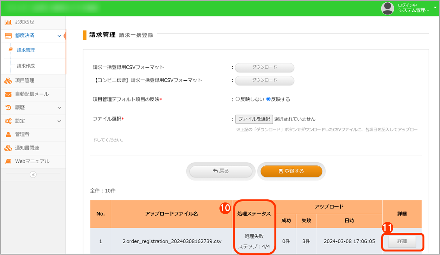Open the システム管理 user dropdown arrow
The width and height of the screenshot is (440, 255).
tap(435, 8)
